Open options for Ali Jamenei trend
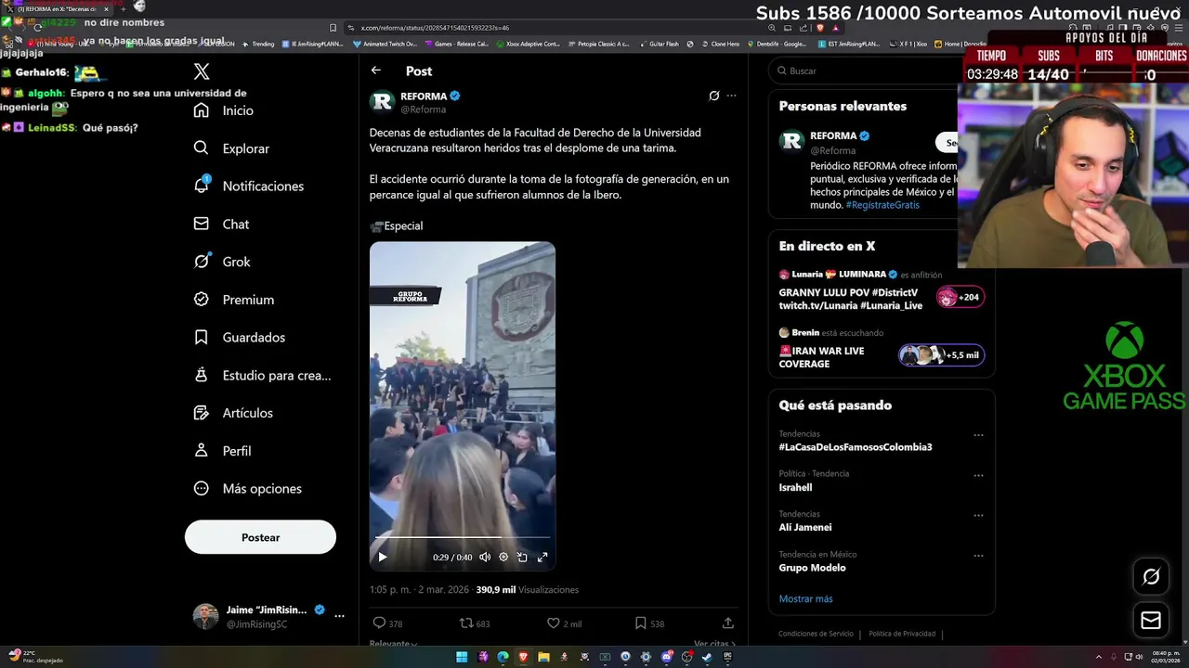This screenshot has width=1189, height=668. (x=978, y=516)
